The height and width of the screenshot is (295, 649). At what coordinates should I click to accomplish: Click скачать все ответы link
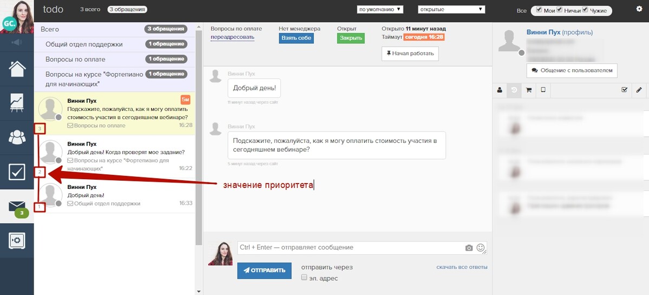(x=462, y=267)
